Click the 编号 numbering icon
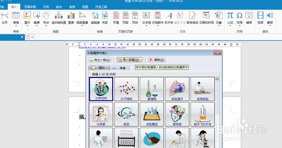The width and height of the screenshot is (282, 148). pos(249,18)
